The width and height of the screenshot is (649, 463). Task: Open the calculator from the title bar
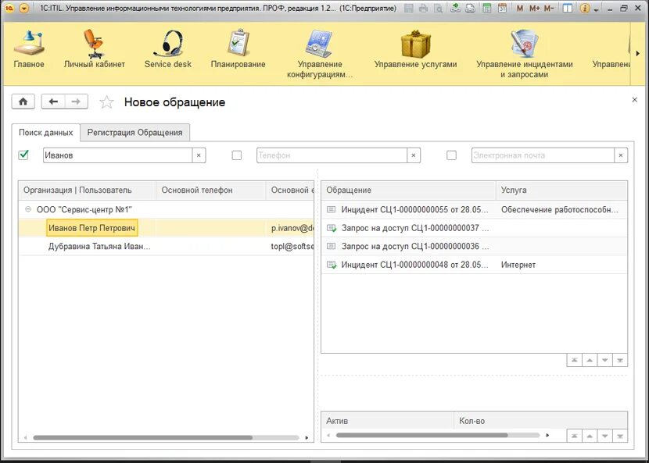pyautogui.click(x=487, y=7)
